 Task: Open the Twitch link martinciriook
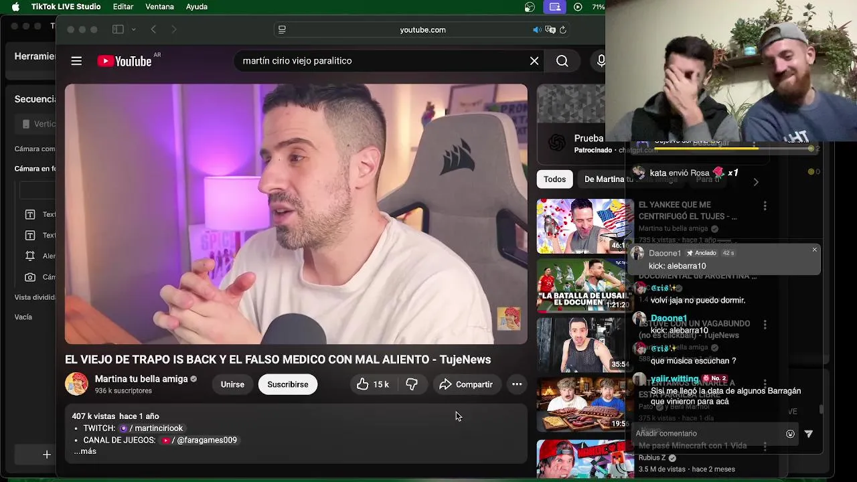[151, 428]
